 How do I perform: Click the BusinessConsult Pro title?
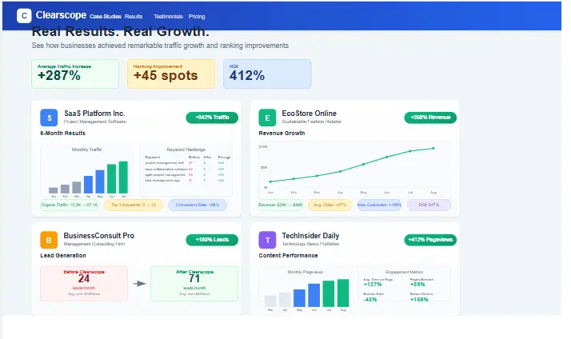[99, 236]
